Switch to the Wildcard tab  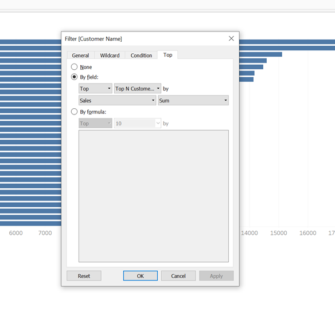pyautogui.click(x=110, y=56)
